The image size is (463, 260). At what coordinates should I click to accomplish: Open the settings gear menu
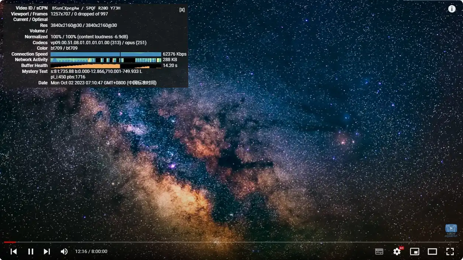pyautogui.click(x=397, y=252)
